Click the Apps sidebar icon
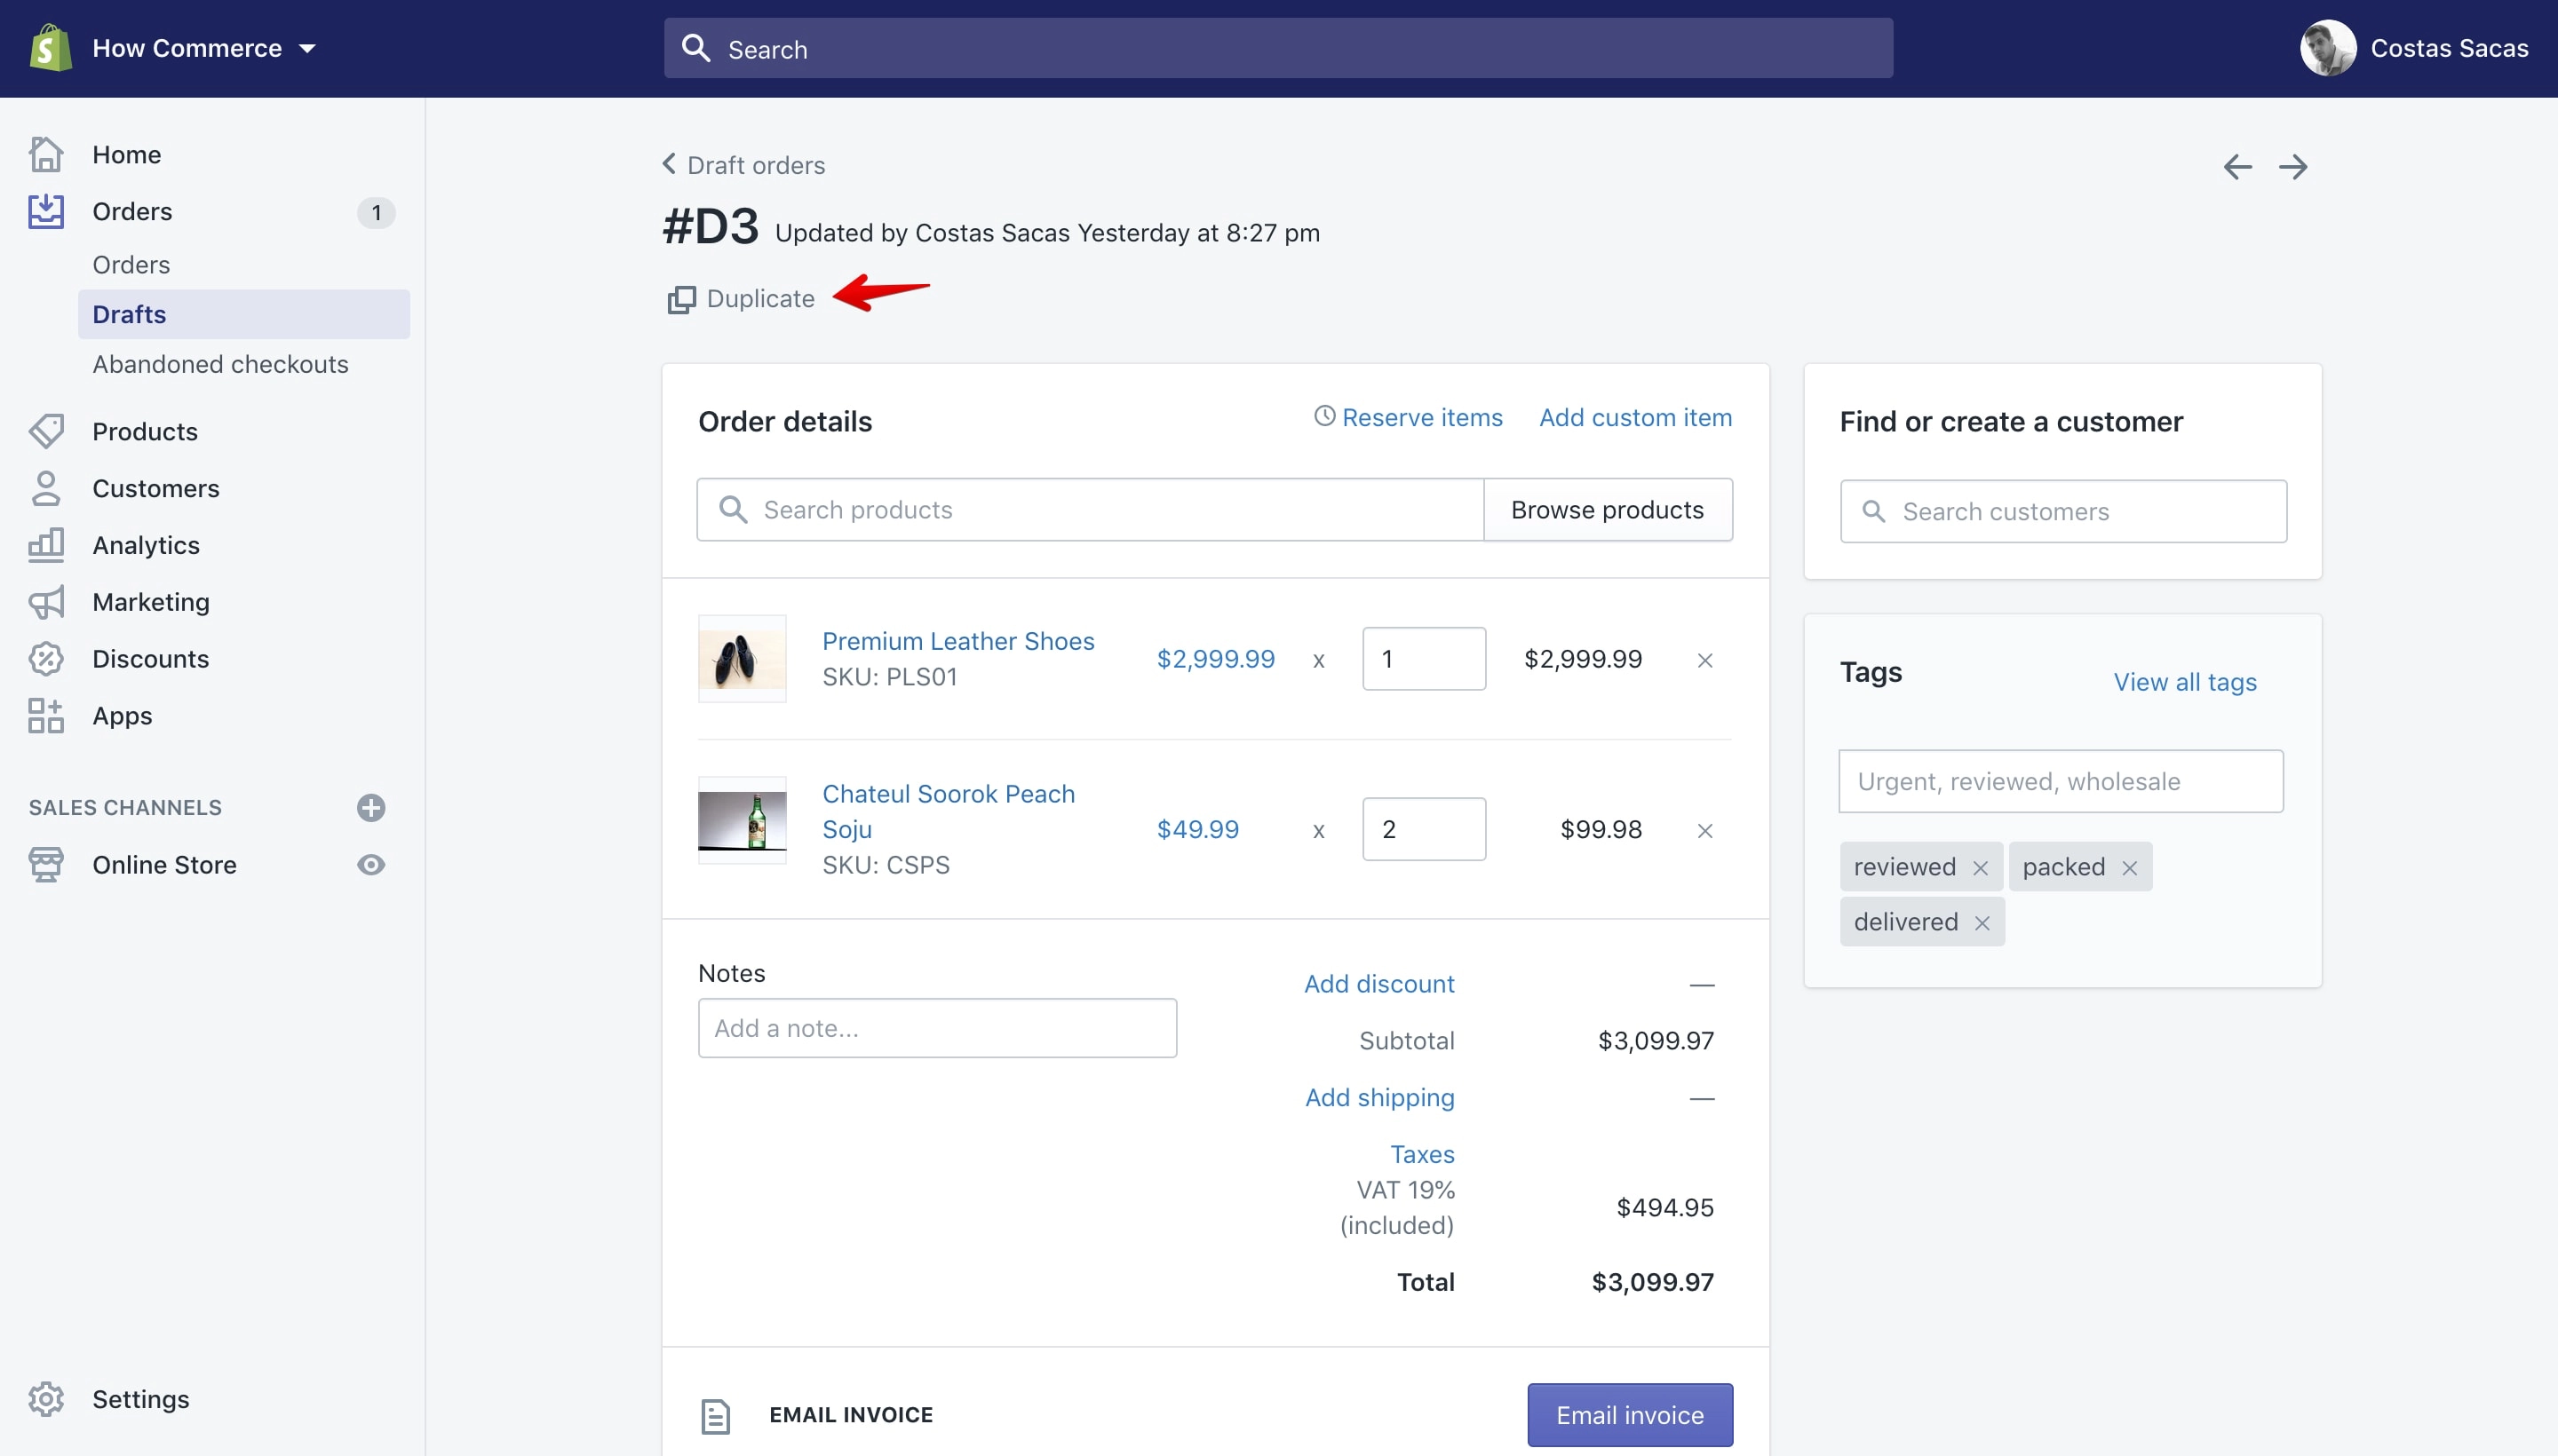This screenshot has height=1456, width=2558. click(46, 716)
